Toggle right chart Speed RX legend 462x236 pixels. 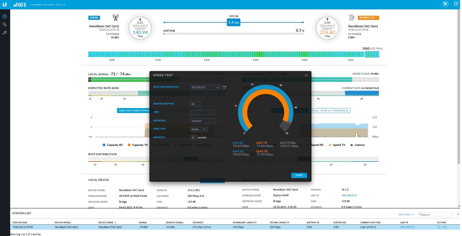click(317, 145)
